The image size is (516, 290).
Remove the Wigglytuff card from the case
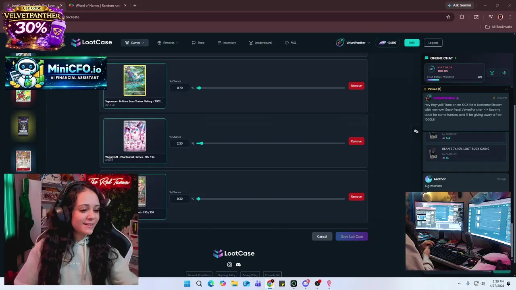click(x=356, y=141)
